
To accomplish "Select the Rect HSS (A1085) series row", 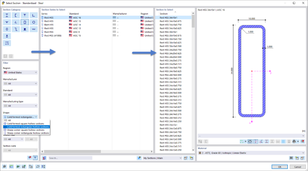I will (97, 36).
